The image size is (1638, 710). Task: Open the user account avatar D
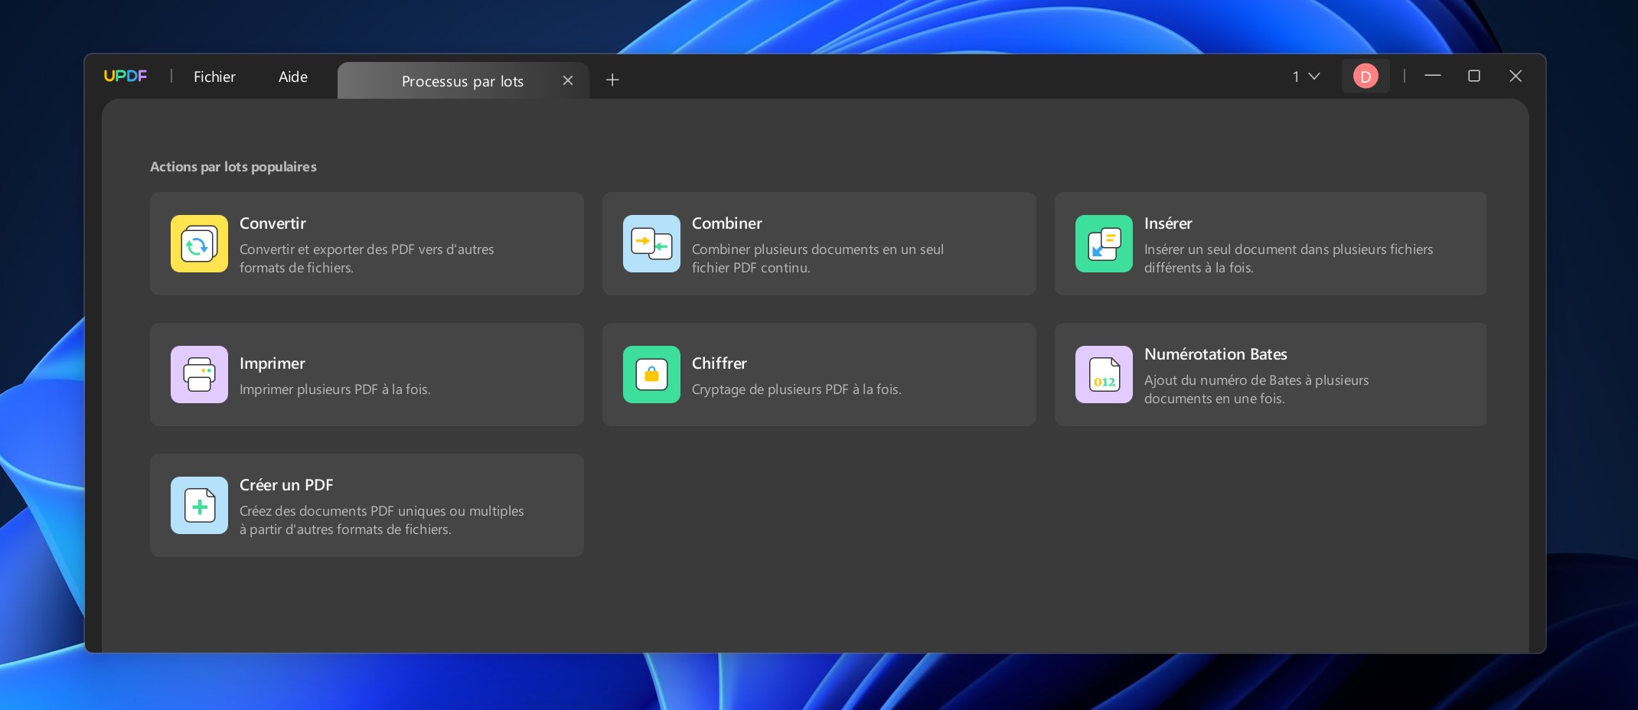coord(1366,77)
